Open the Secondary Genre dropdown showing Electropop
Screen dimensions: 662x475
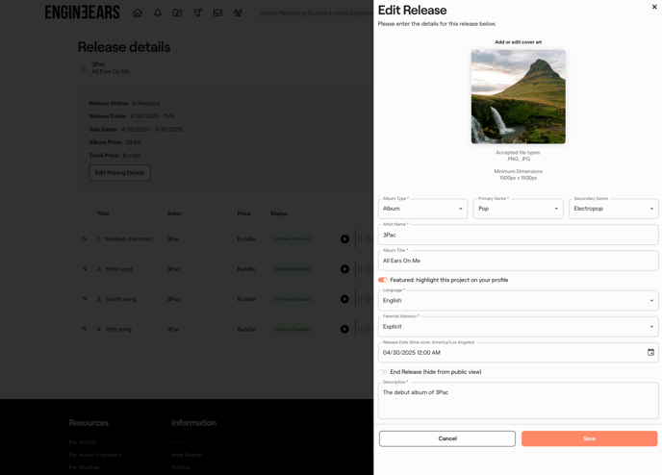tap(613, 209)
